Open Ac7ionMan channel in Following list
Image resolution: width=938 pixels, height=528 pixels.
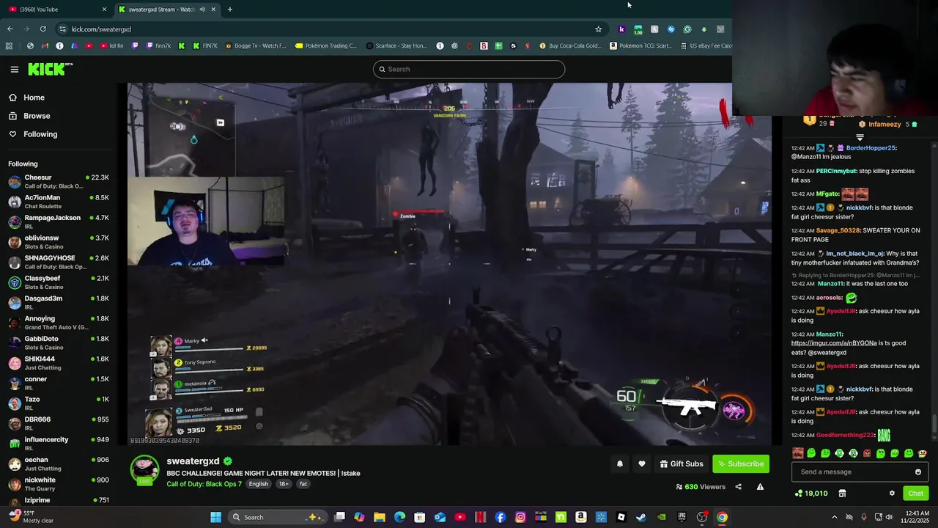click(59, 202)
